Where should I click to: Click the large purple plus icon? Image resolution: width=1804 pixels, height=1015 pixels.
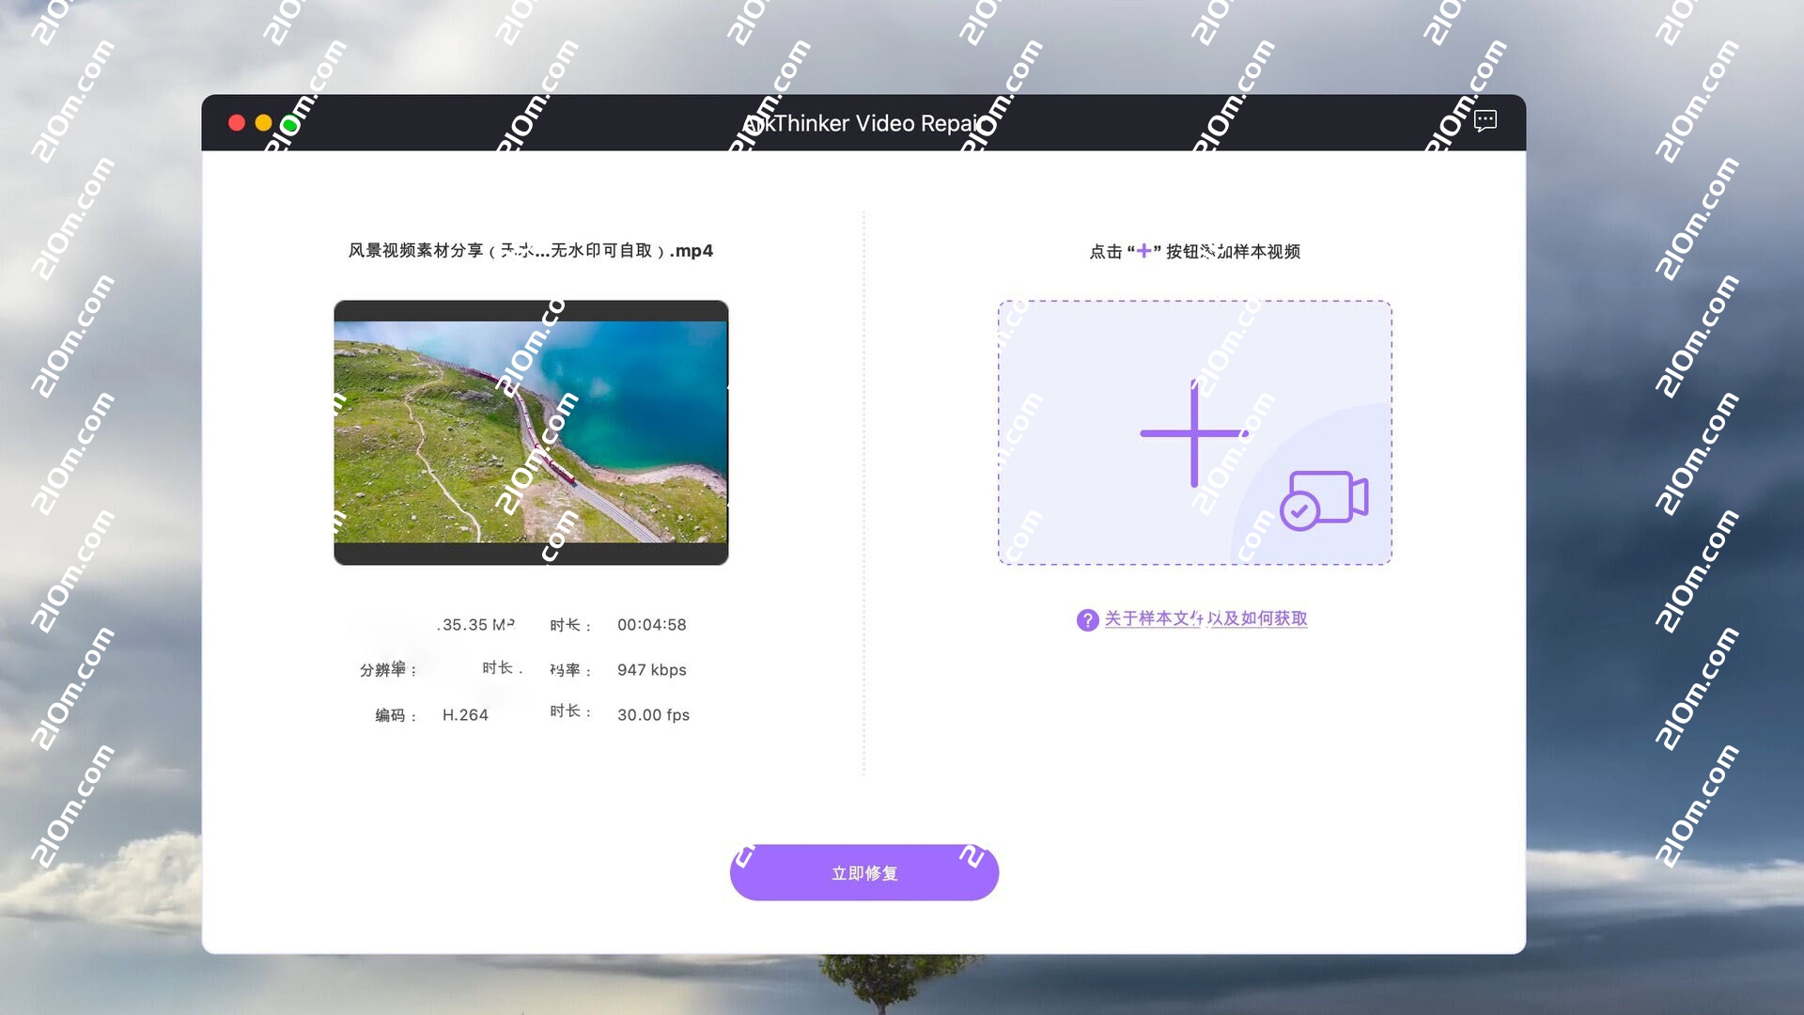tap(1193, 433)
